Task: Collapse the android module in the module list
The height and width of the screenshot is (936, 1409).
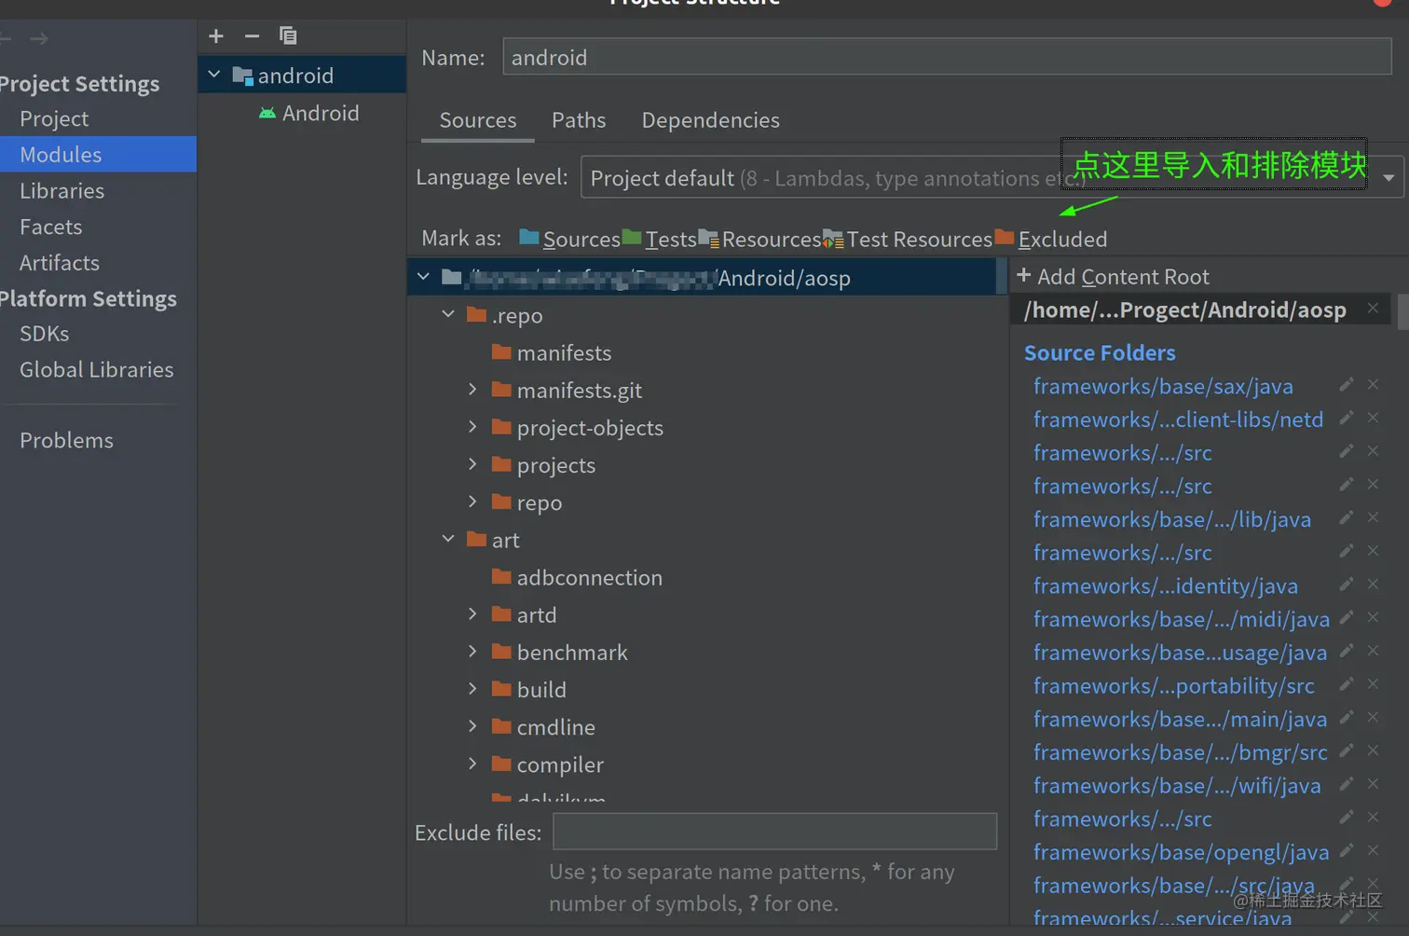Action: coord(214,75)
